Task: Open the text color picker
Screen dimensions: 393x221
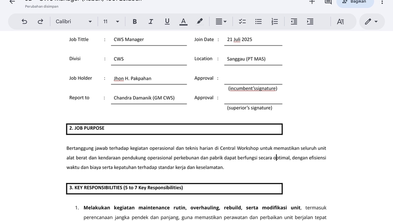Action: (x=183, y=22)
